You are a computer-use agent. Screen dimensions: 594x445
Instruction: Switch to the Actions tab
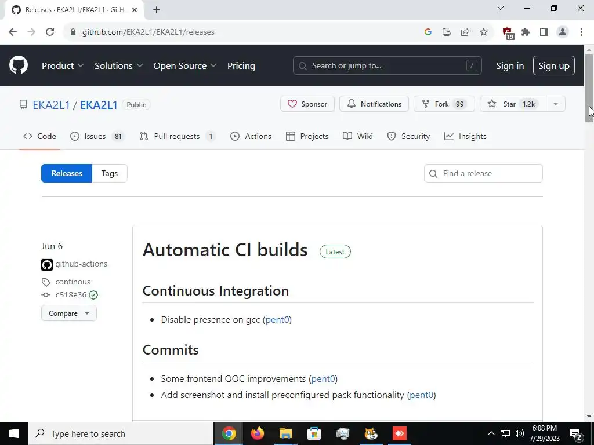click(x=251, y=136)
